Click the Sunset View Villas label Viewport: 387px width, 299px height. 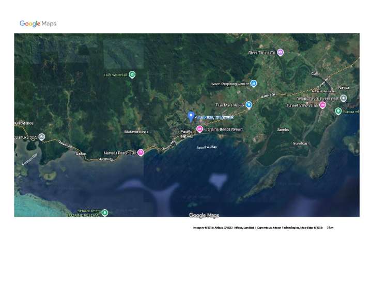[302, 105]
